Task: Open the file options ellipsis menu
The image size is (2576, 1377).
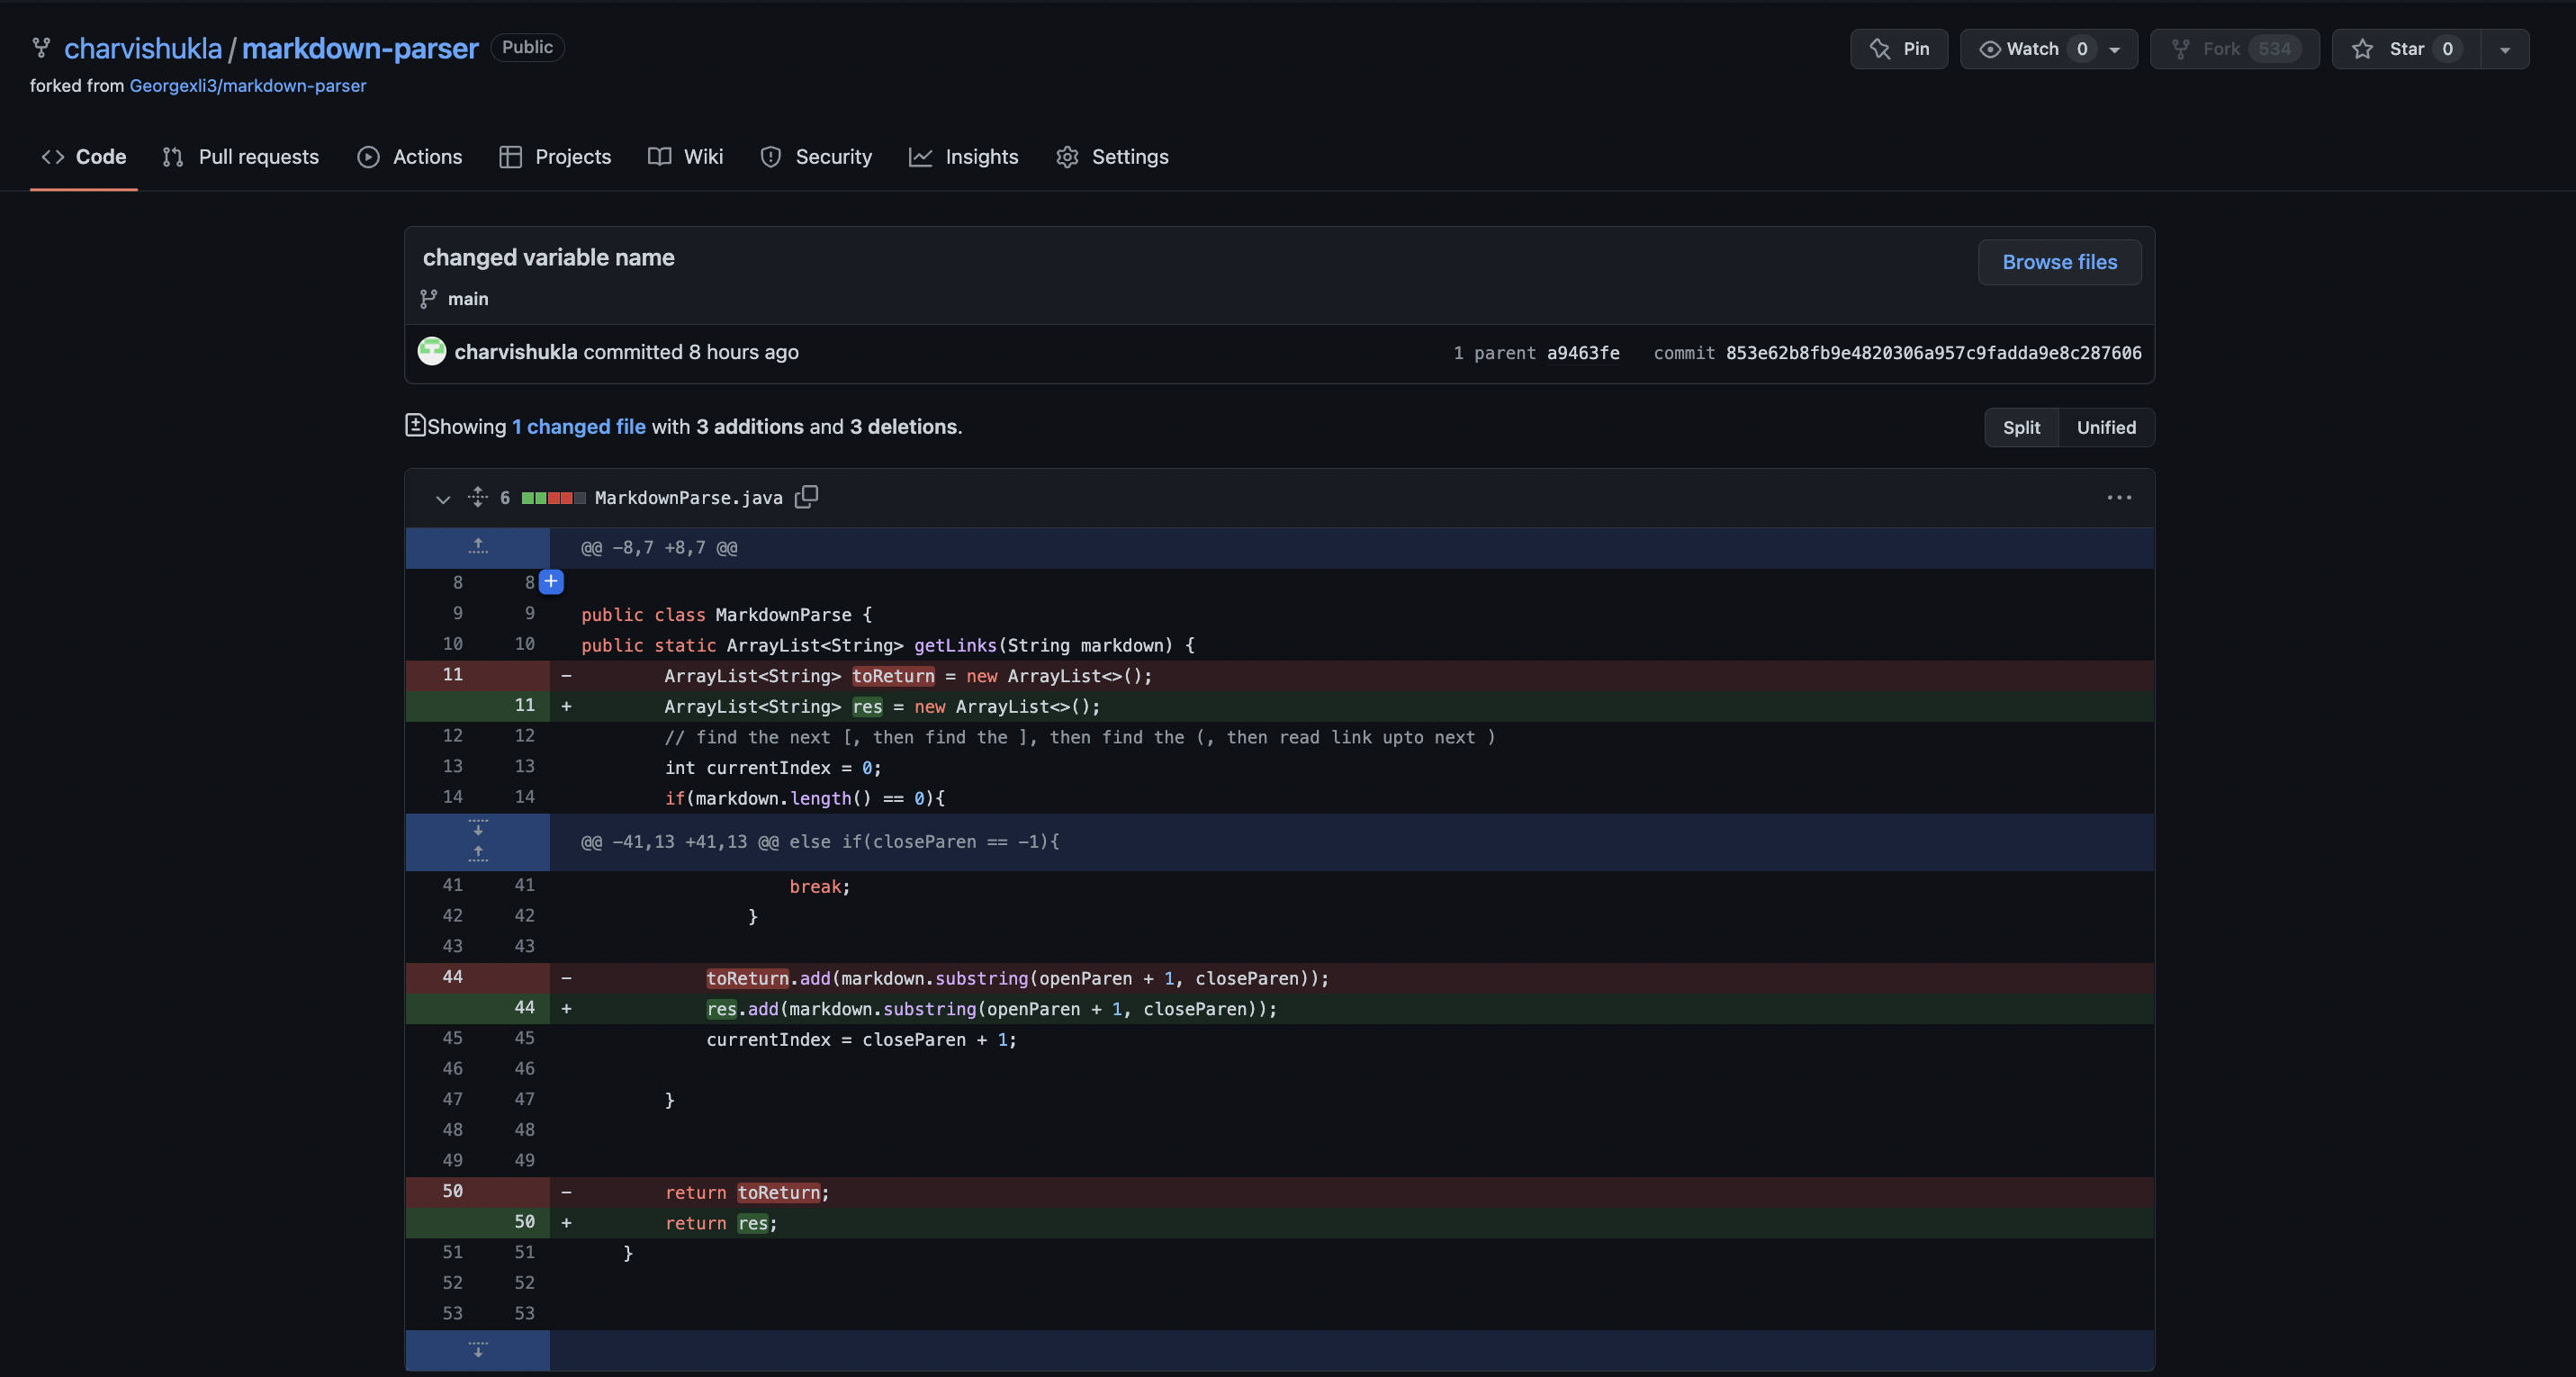Action: (x=2118, y=497)
